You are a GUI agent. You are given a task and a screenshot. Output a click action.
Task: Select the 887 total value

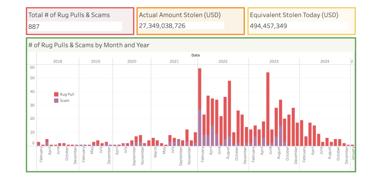[x=34, y=26]
